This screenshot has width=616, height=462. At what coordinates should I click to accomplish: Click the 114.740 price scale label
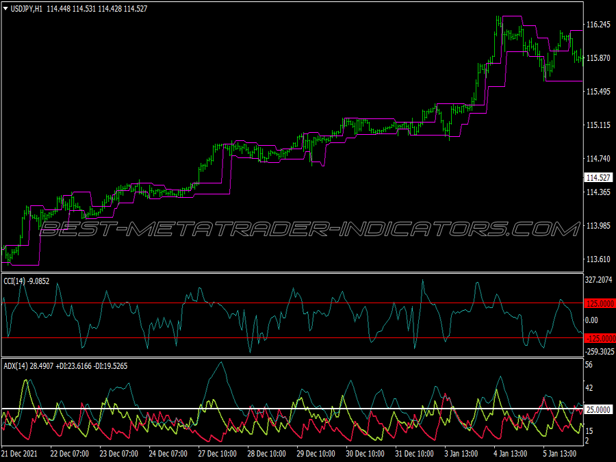click(x=598, y=159)
